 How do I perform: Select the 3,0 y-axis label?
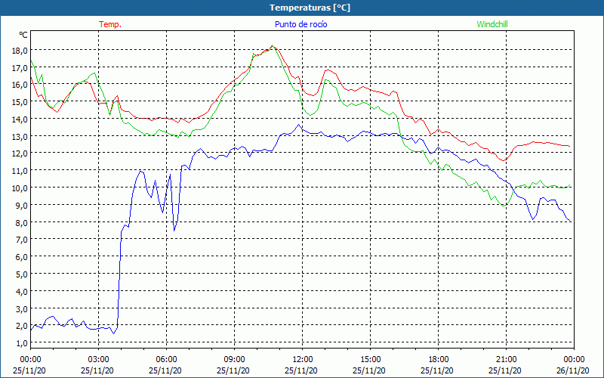(x=22, y=309)
